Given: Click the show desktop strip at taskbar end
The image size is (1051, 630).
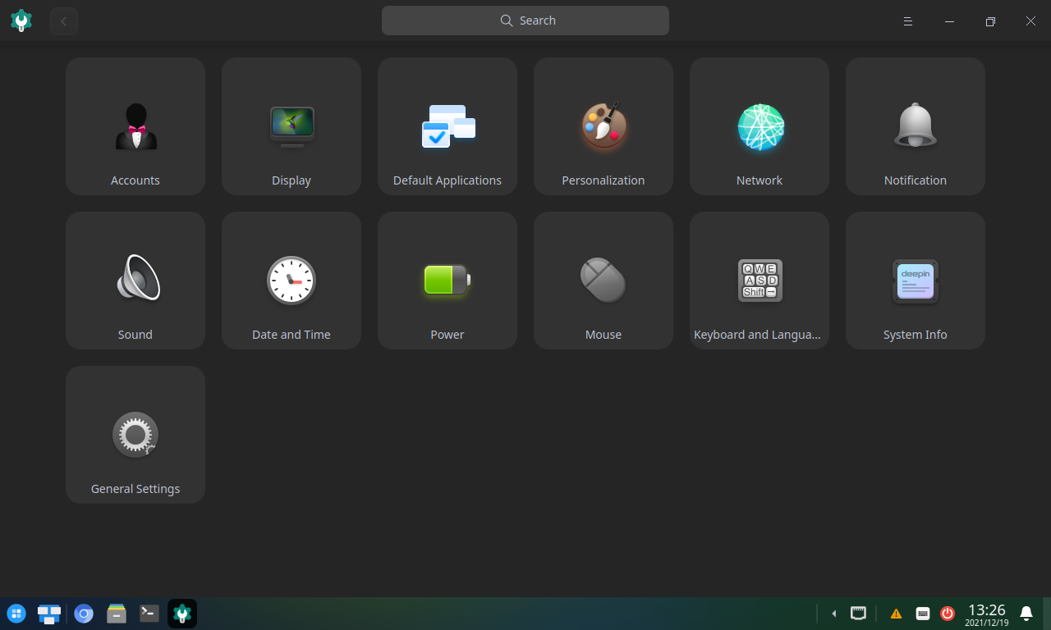Looking at the screenshot, I should [x=1047, y=614].
